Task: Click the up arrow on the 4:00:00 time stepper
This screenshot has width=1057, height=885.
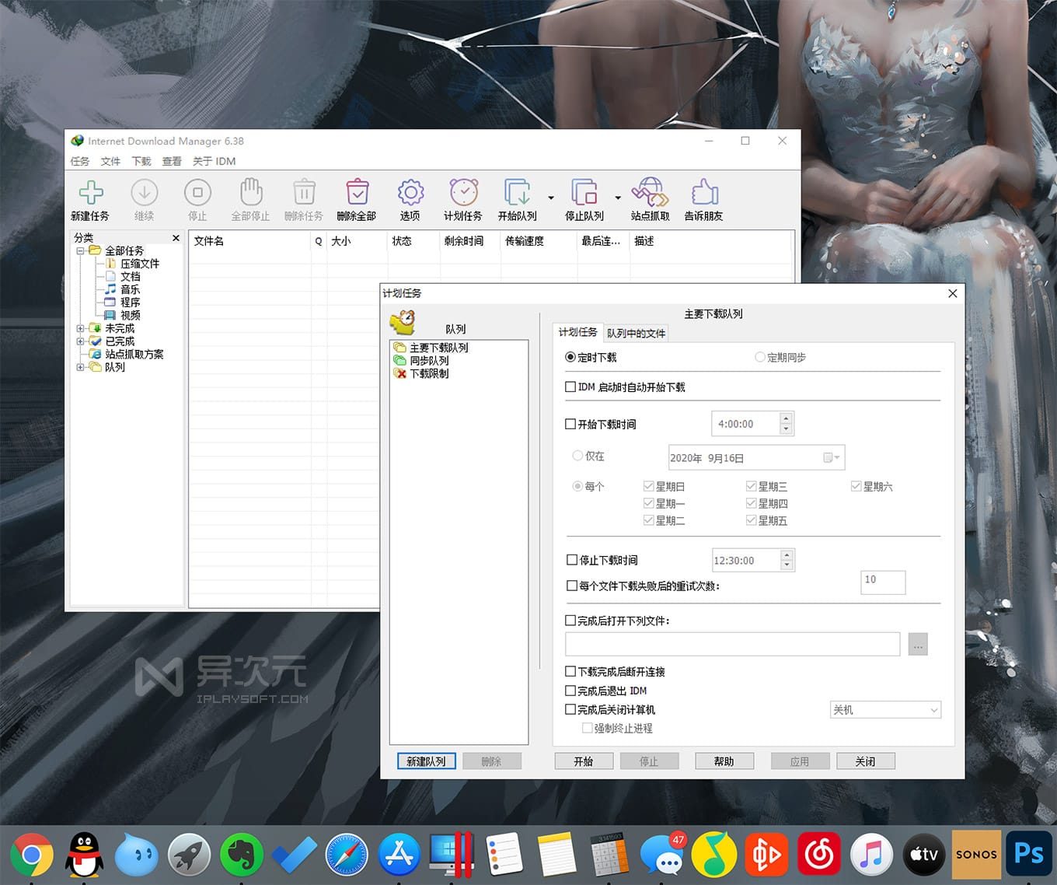Action: 786,418
